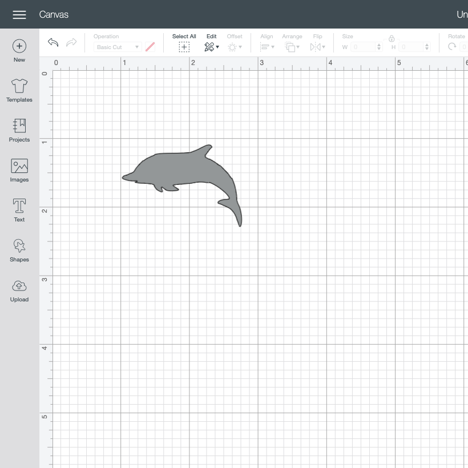Viewport: 468px width, 468px height.
Task: Click the operation color swatch
Action: tap(150, 47)
